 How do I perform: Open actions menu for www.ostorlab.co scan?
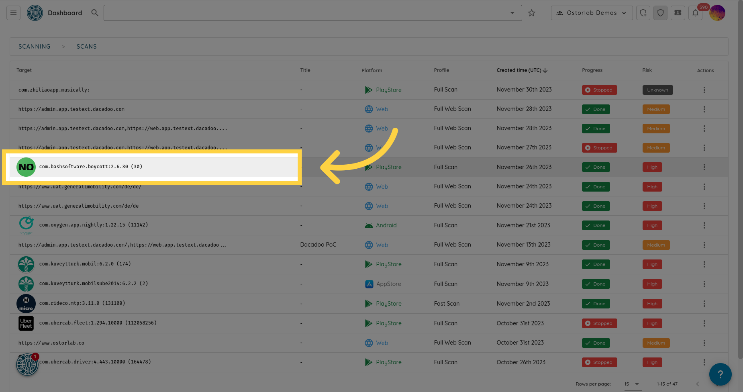pos(704,343)
